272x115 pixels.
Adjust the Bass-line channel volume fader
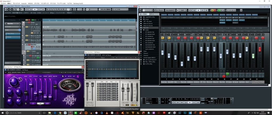pyautogui.click(x=221, y=56)
